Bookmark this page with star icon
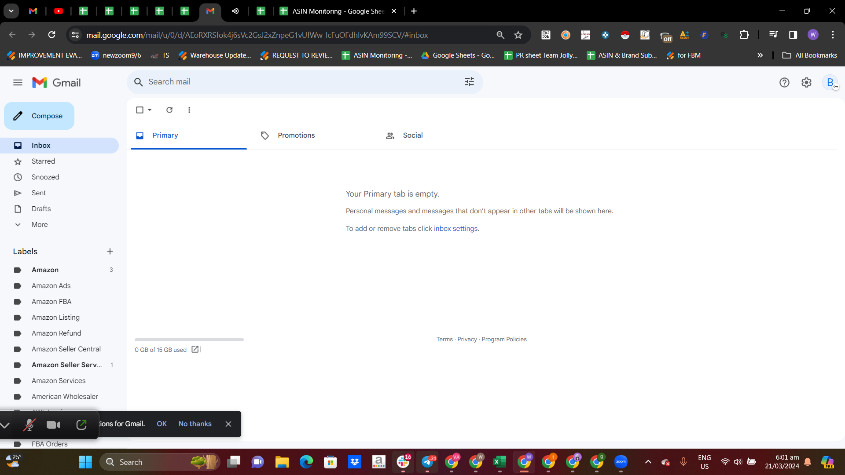The image size is (845, 475). click(518, 35)
